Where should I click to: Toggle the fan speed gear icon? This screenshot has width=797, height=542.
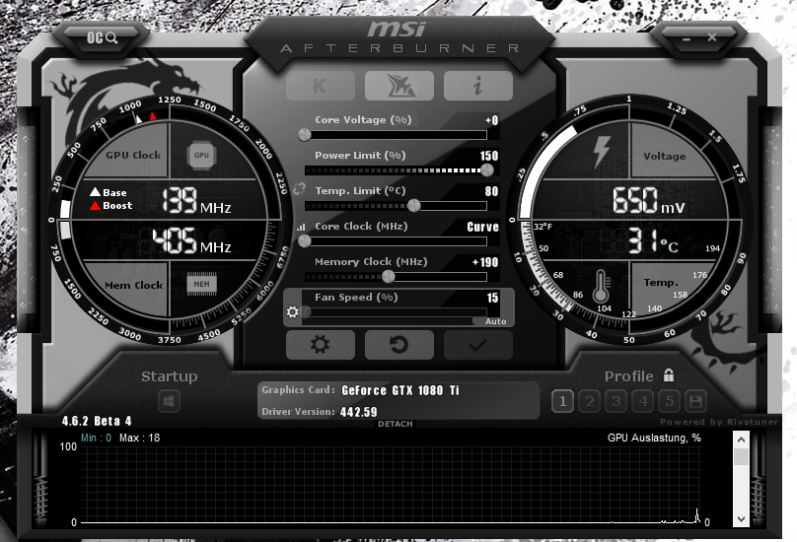pos(292,311)
